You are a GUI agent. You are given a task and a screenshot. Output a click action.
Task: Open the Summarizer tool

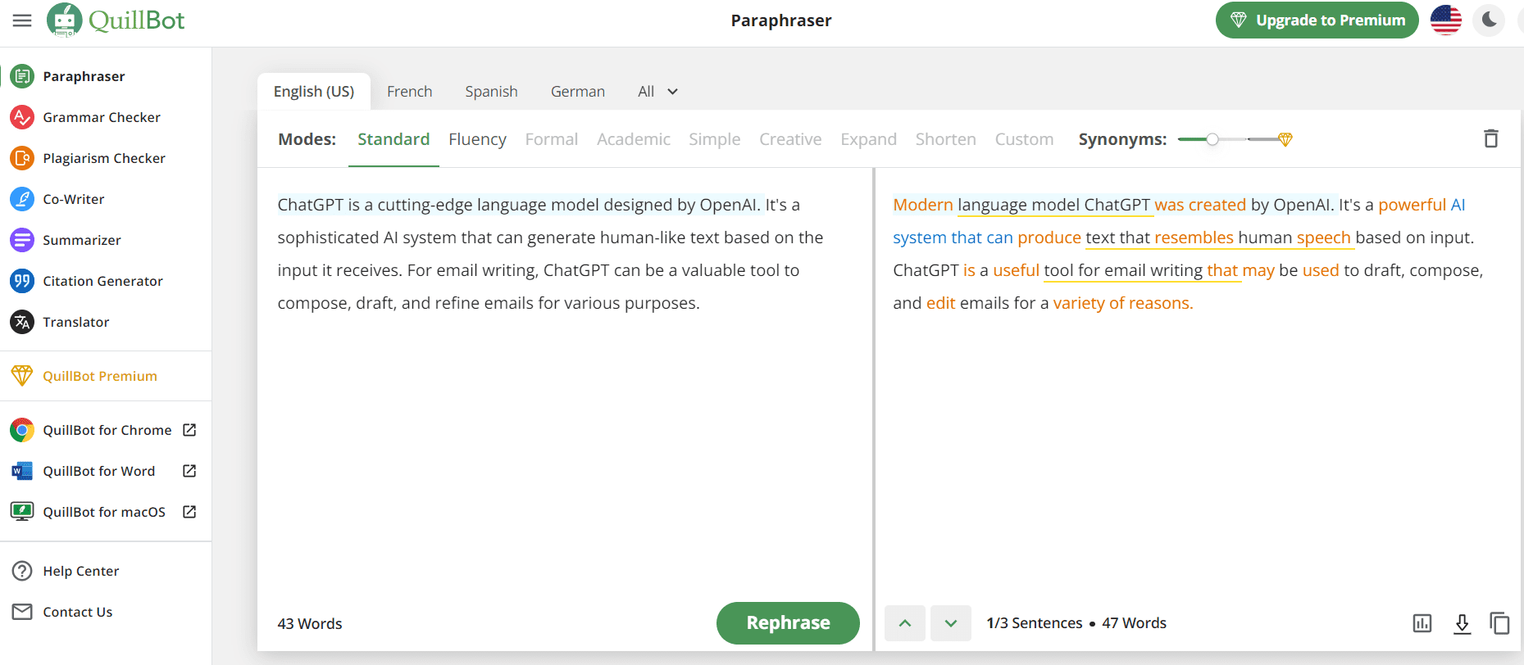pos(82,240)
